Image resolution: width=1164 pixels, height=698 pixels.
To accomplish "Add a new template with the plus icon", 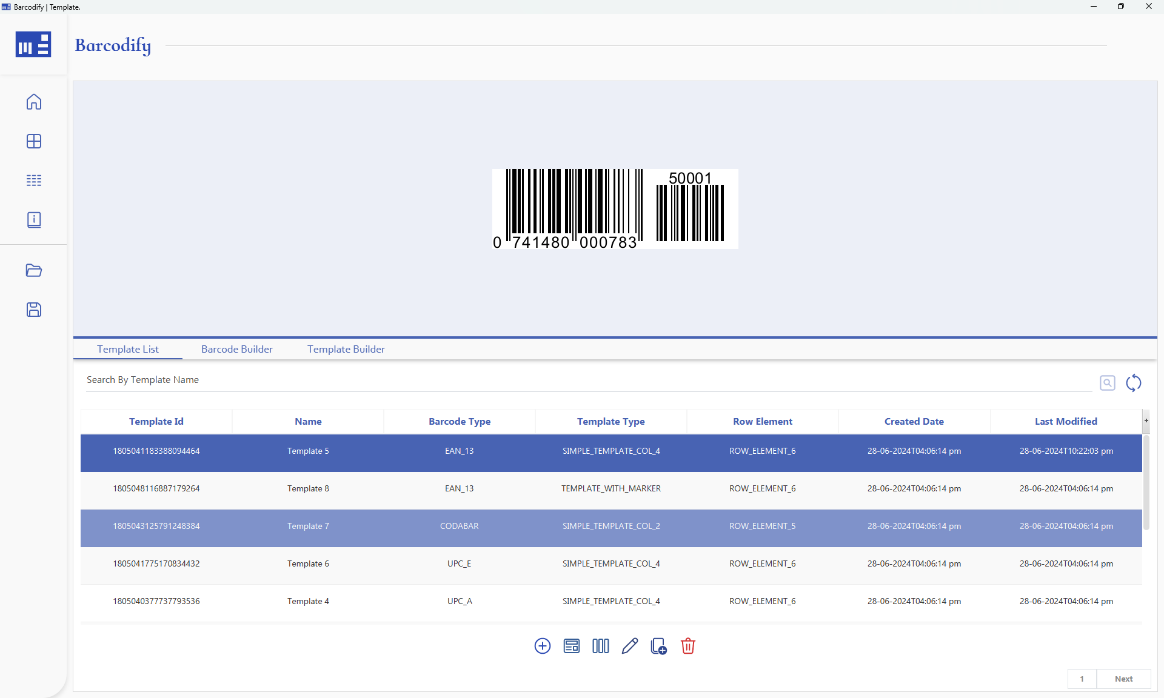I will click(542, 646).
